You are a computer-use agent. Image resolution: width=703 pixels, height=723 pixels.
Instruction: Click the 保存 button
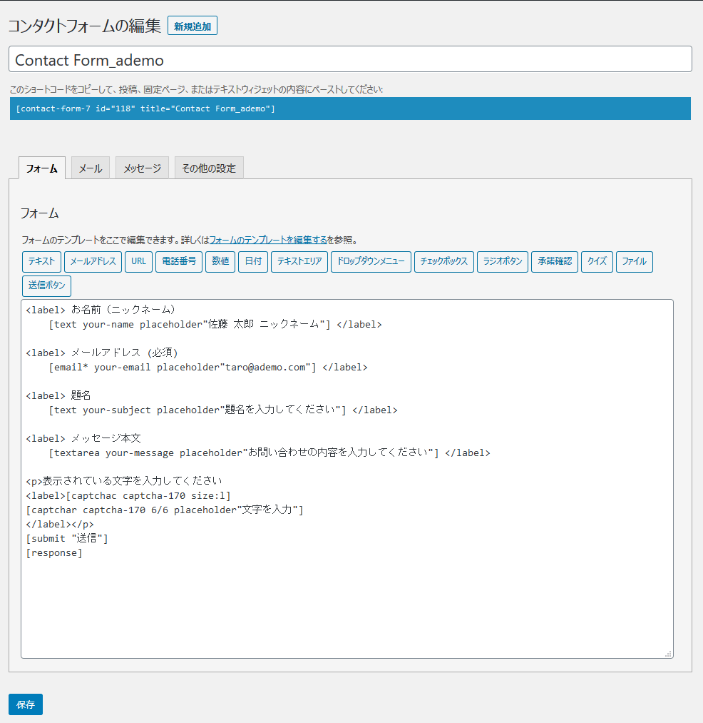click(x=26, y=704)
